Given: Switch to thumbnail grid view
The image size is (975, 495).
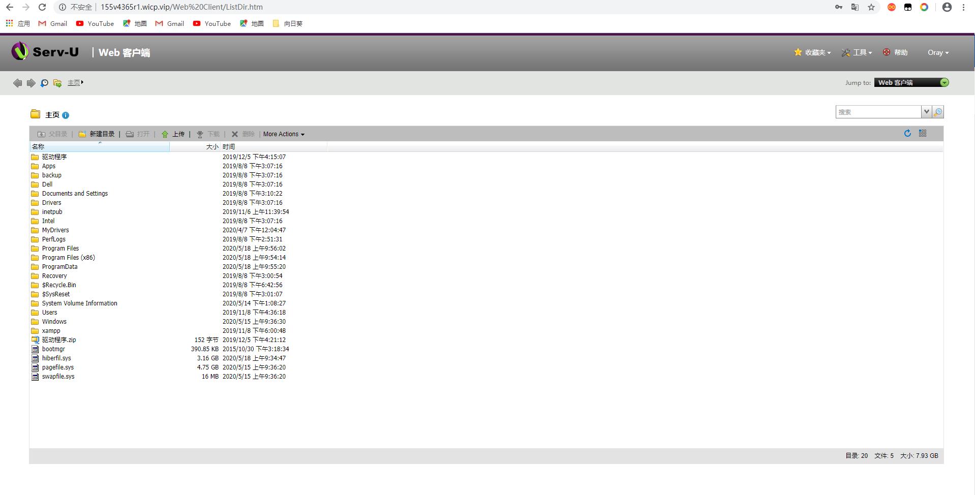Looking at the screenshot, I should click(923, 133).
